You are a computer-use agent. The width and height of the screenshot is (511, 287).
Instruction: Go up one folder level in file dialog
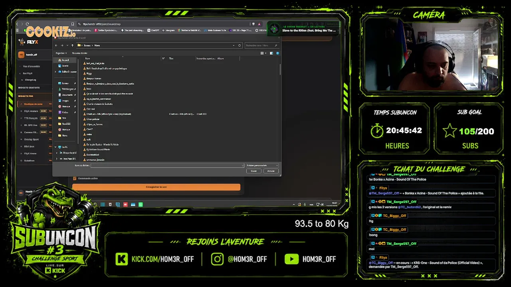click(x=72, y=45)
